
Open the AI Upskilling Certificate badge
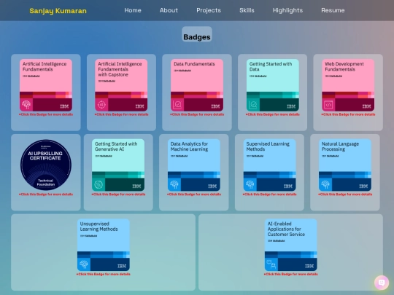[x=46, y=165]
